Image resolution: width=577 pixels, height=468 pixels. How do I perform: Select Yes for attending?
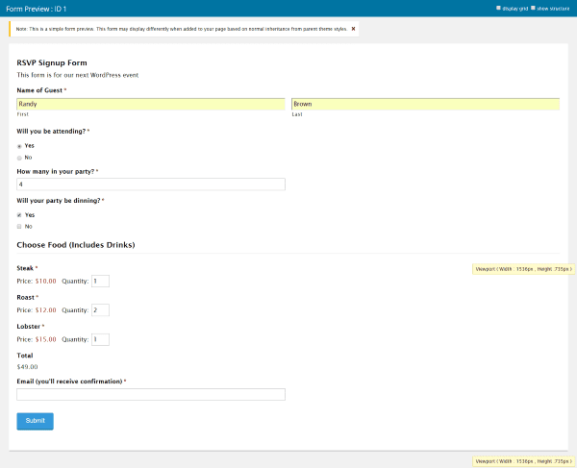pyautogui.click(x=19, y=145)
